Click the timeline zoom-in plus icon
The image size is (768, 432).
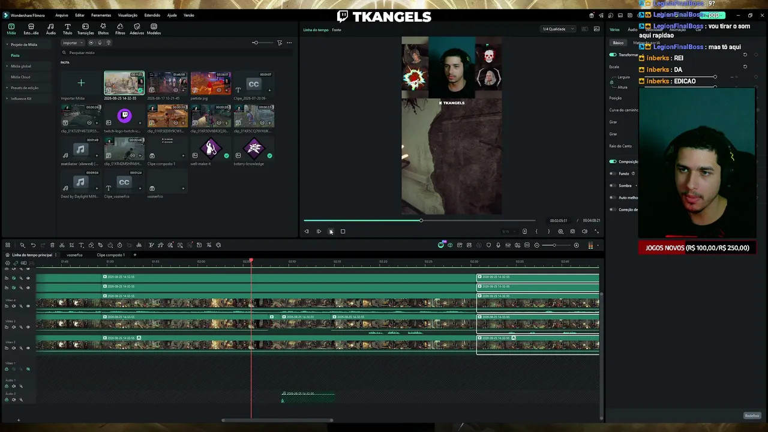576,245
